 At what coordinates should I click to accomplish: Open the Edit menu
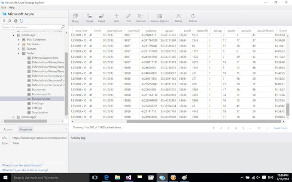[4, 7]
